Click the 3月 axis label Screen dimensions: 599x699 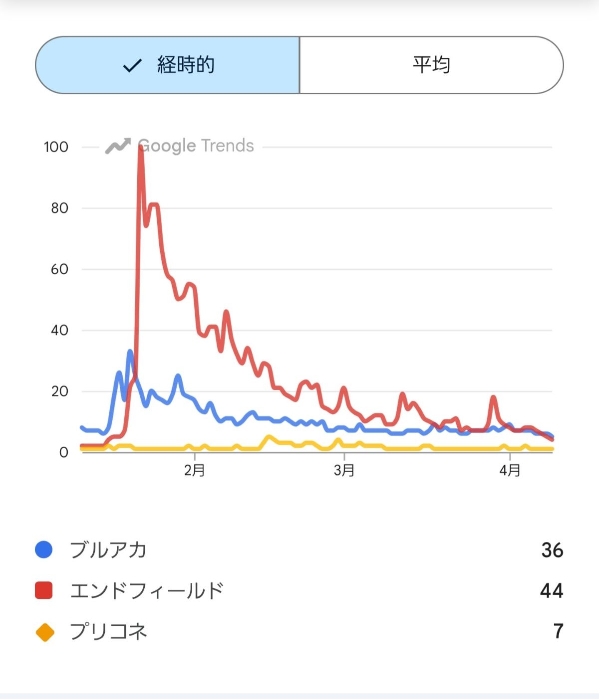click(x=344, y=470)
